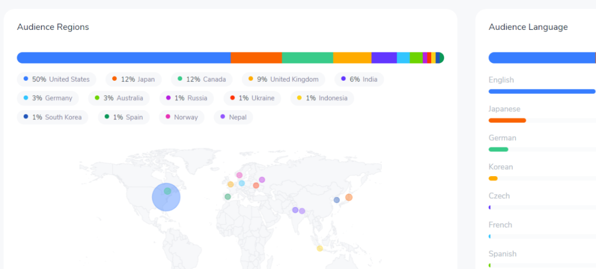The width and height of the screenshot is (596, 269).
Task: Click the red Ukraine bubble on the map
Action: [x=256, y=185]
